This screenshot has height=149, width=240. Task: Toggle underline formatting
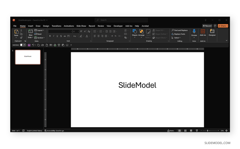coord(57,36)
